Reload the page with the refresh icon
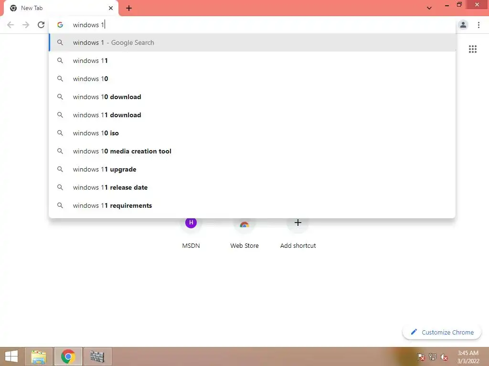The image size is (489, 366). coord(41,25)
